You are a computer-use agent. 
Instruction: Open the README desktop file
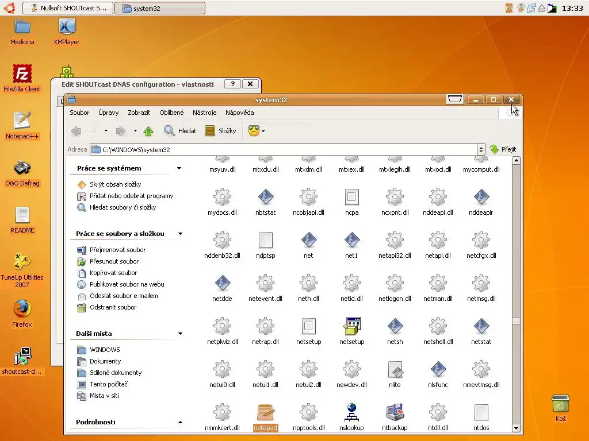coord(22,215)
